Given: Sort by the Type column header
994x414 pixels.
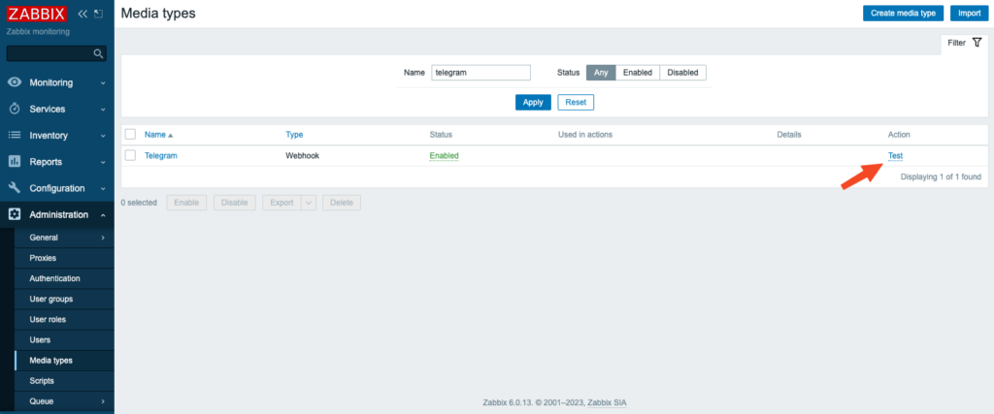Looking at the screenshot, I should coord(294,135).
